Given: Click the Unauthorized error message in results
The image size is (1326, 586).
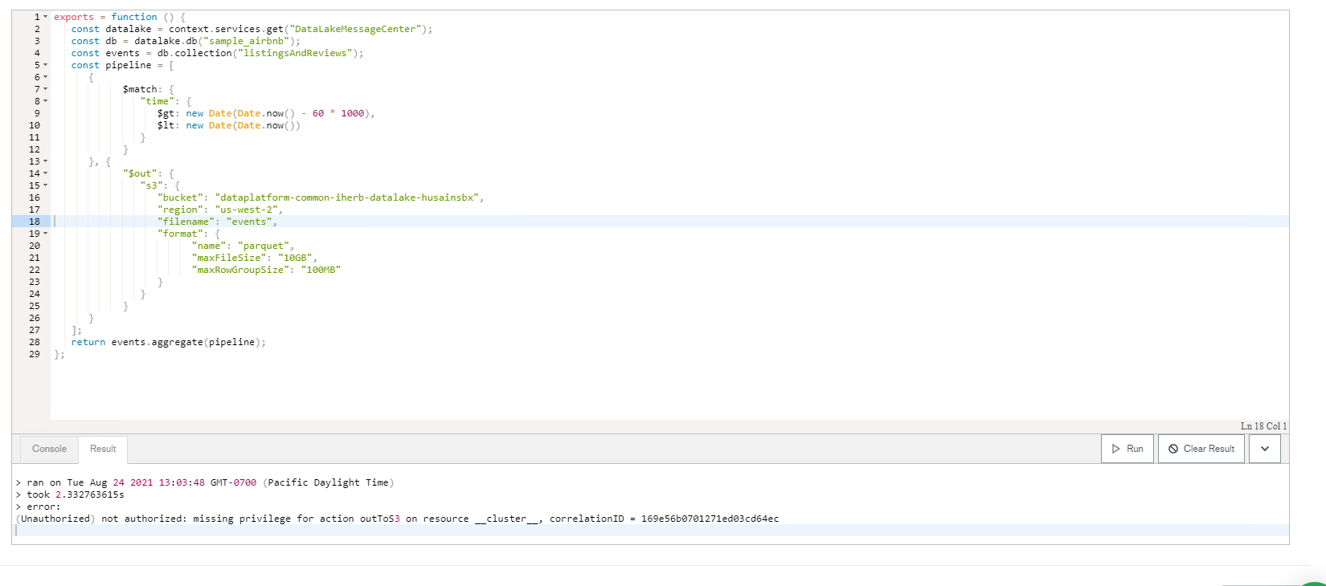Looking at the screenshot, I should (397, 519).
